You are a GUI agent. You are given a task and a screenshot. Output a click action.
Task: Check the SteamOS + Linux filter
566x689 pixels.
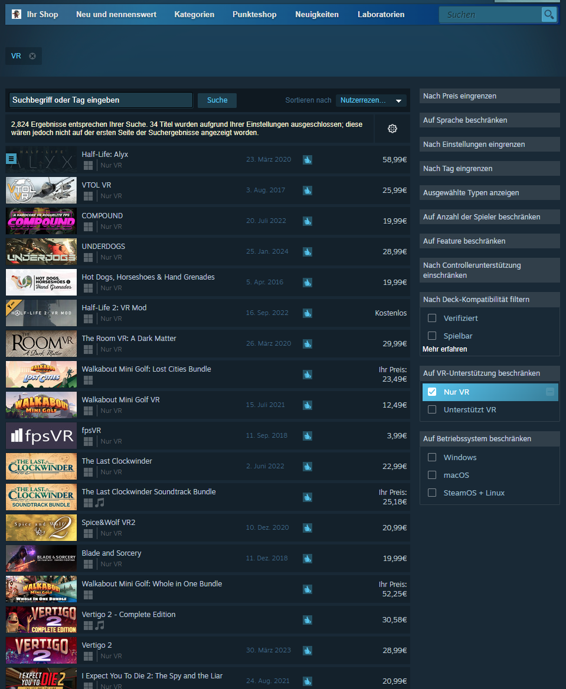tap(432, 493)
